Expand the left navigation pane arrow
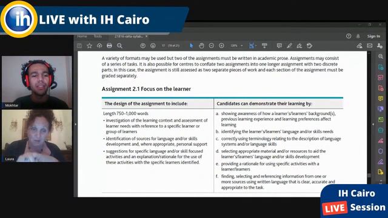 point(75,124)
